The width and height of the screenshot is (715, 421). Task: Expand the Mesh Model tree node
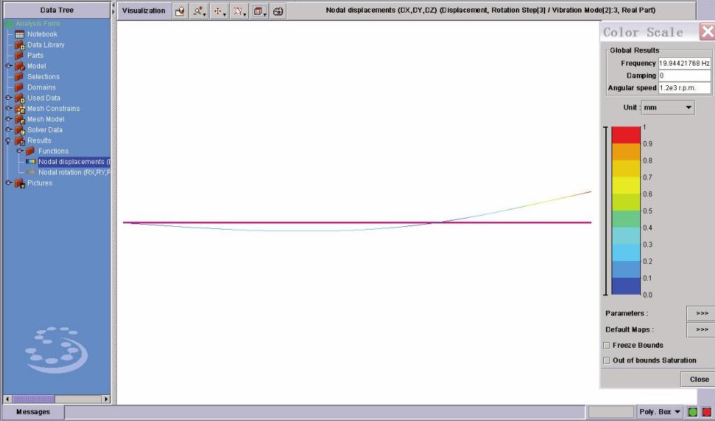pos(8,119)
